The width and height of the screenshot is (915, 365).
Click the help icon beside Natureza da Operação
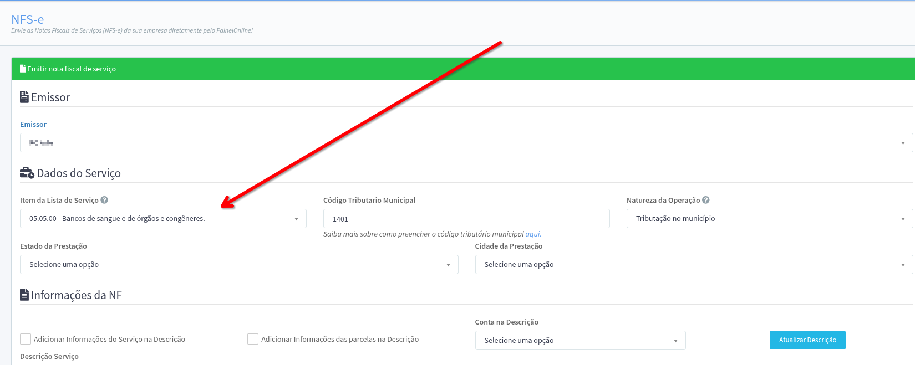point(706,200)
